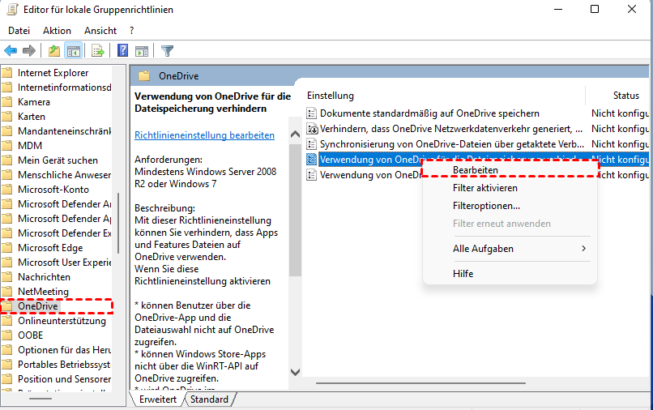
Task: Switch to the Standard tab
Action: point(209,399)
